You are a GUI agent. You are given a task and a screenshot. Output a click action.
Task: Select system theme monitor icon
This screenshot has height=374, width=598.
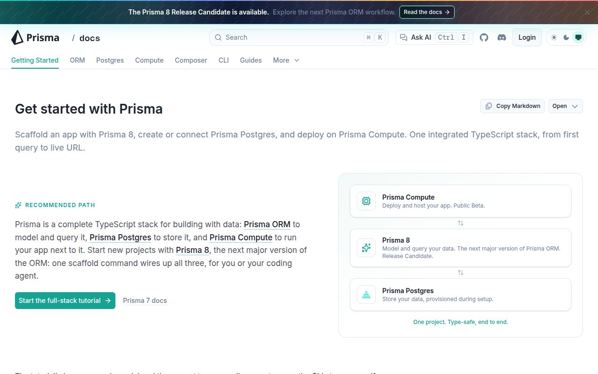(578, 37)
